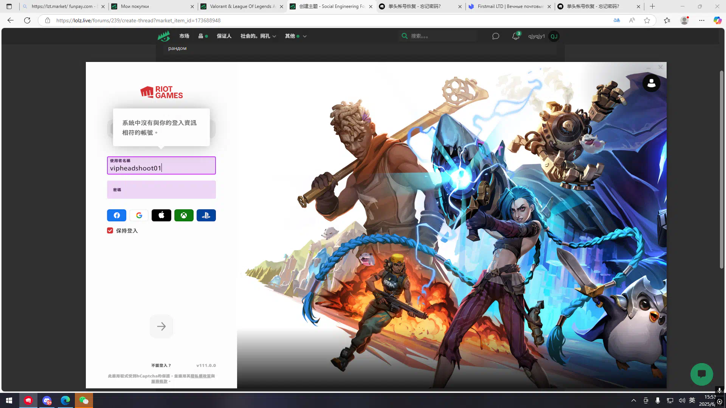Image resolution: width=726 pixels, height=408 pixels.
Task: Open the 不能登入？ can't sign in link
Action: tap(161, 365)
